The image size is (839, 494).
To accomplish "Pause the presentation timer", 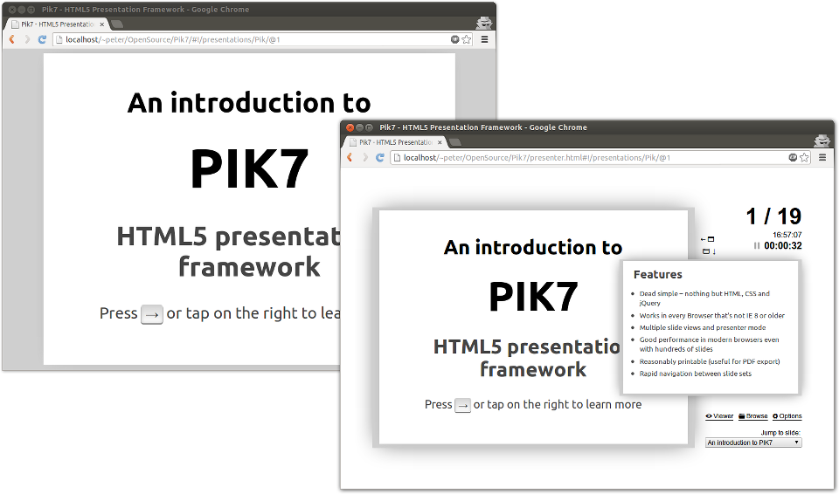I will coord(757,246).
